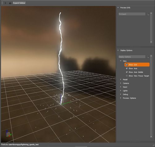Viewport: 155px width, 147px height.
Task: Uncheck the Show Grid checkbox
Action: [127, 65]
